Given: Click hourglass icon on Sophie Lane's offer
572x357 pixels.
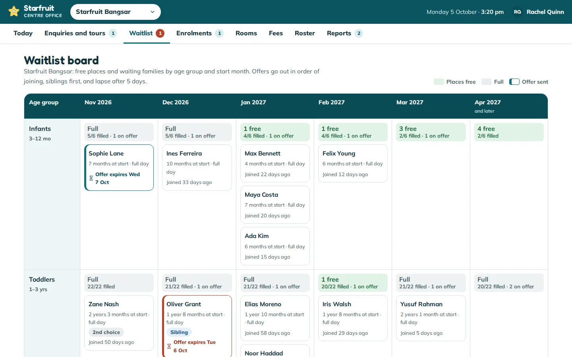Looking at the screenshot, I should click(x=91, y=178).
